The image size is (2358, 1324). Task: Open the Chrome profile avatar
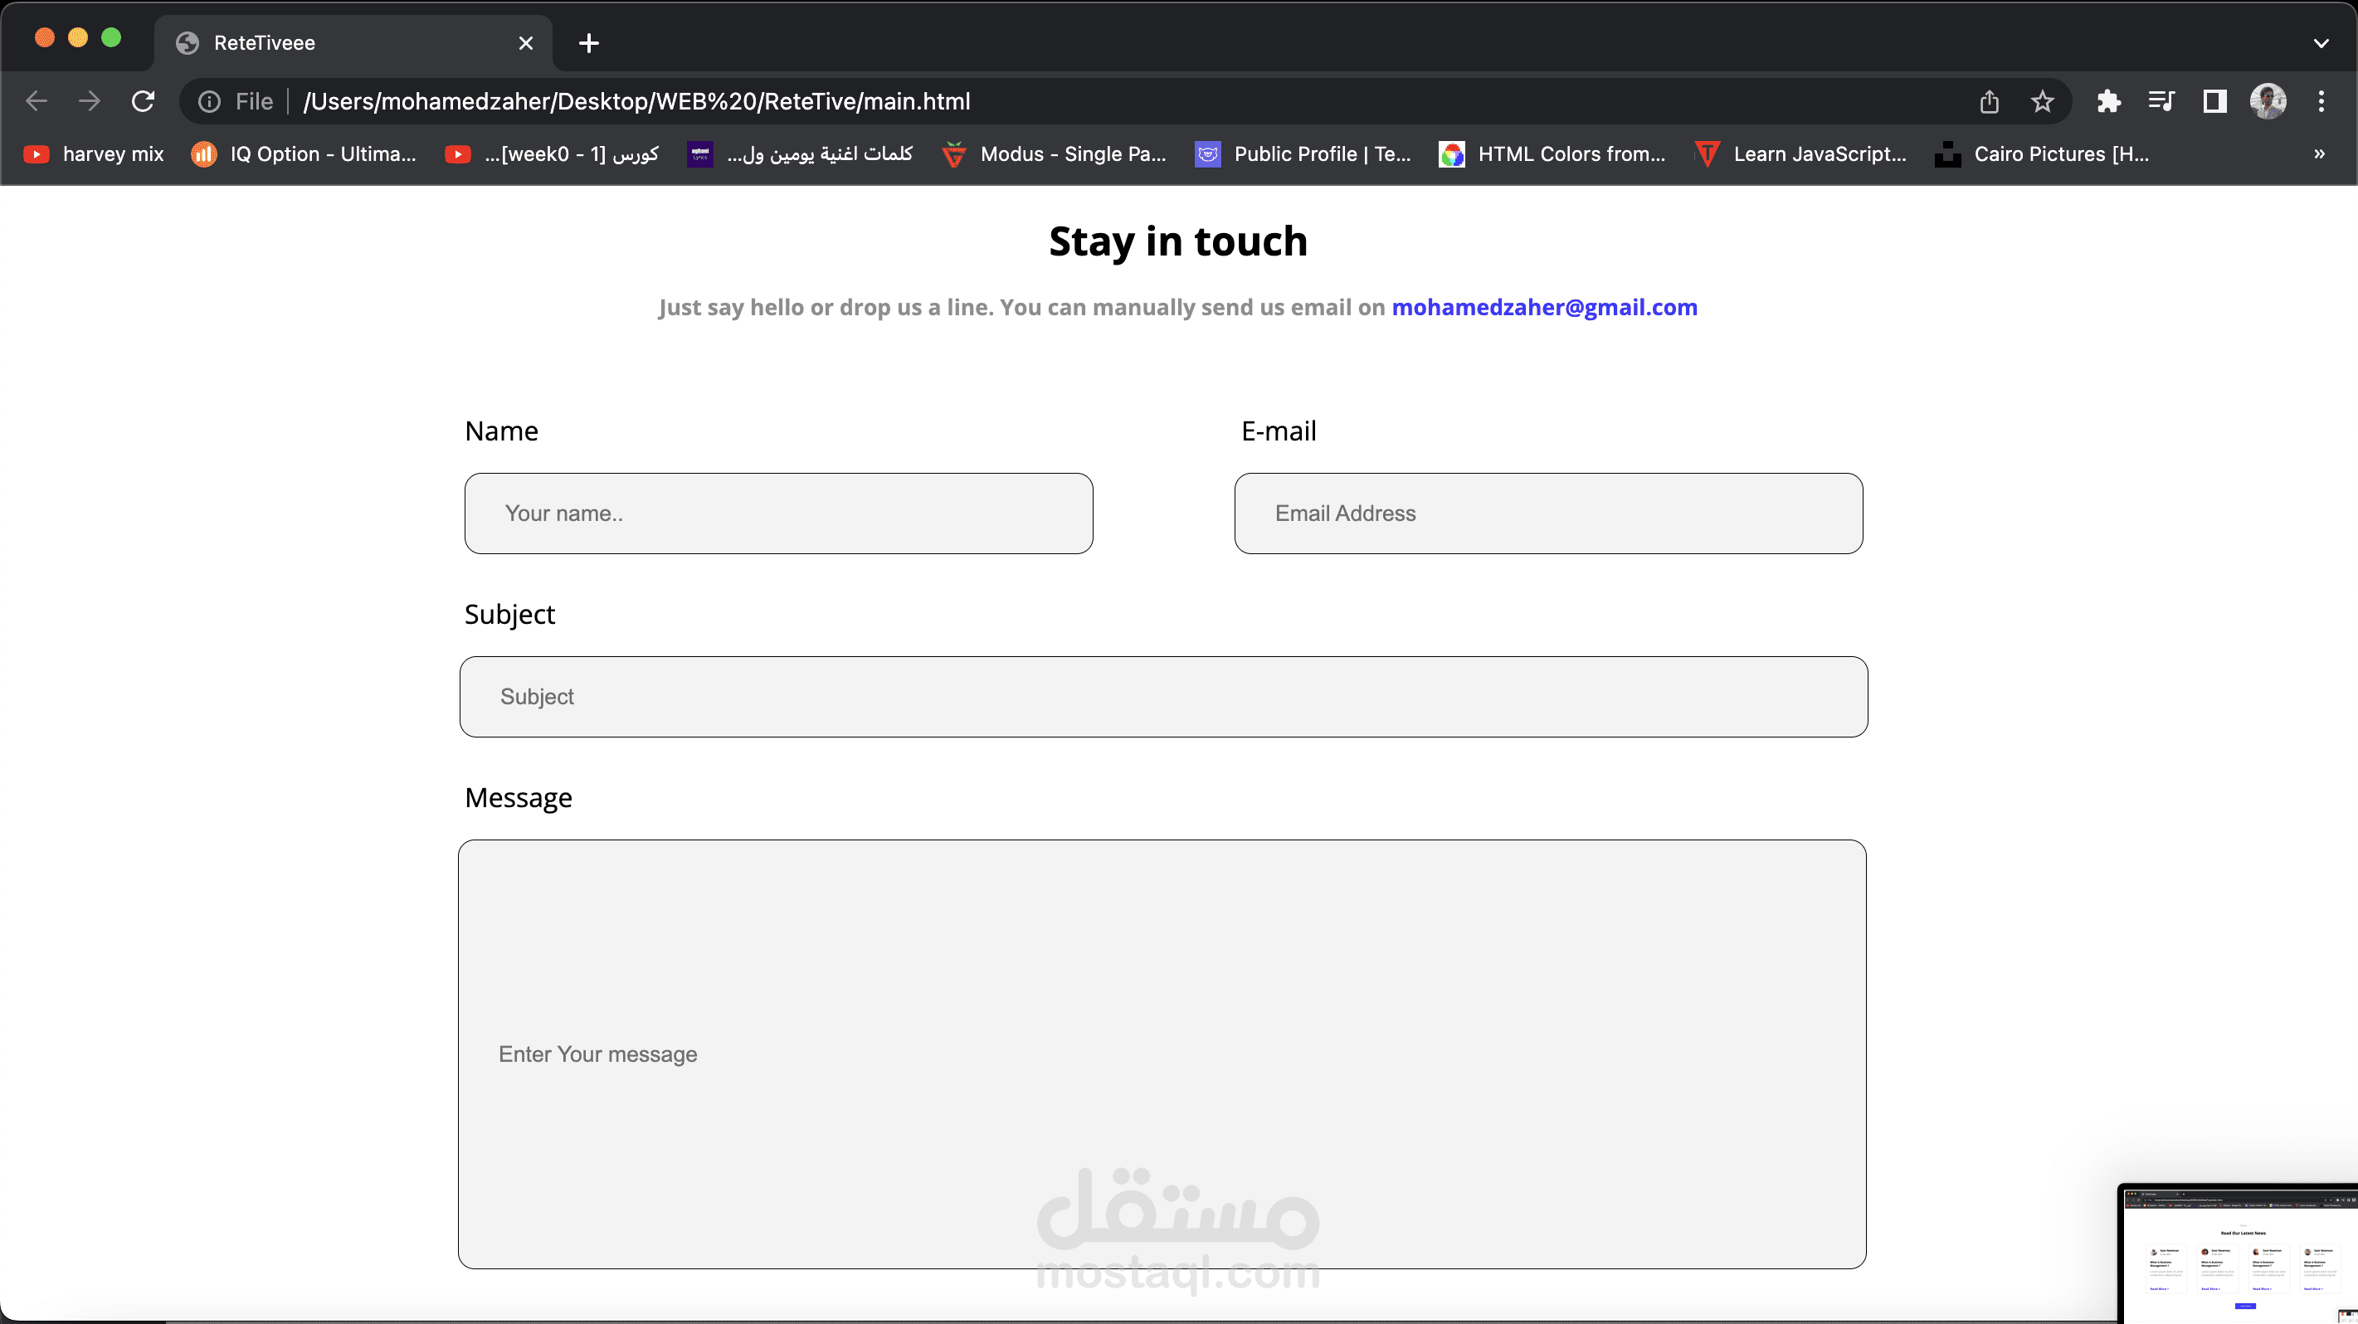[2268, 101]
